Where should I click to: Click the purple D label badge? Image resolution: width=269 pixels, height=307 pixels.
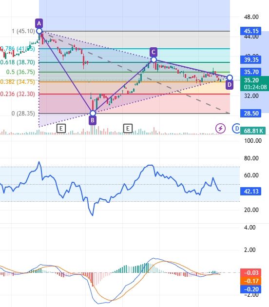(x=230, y=85)
